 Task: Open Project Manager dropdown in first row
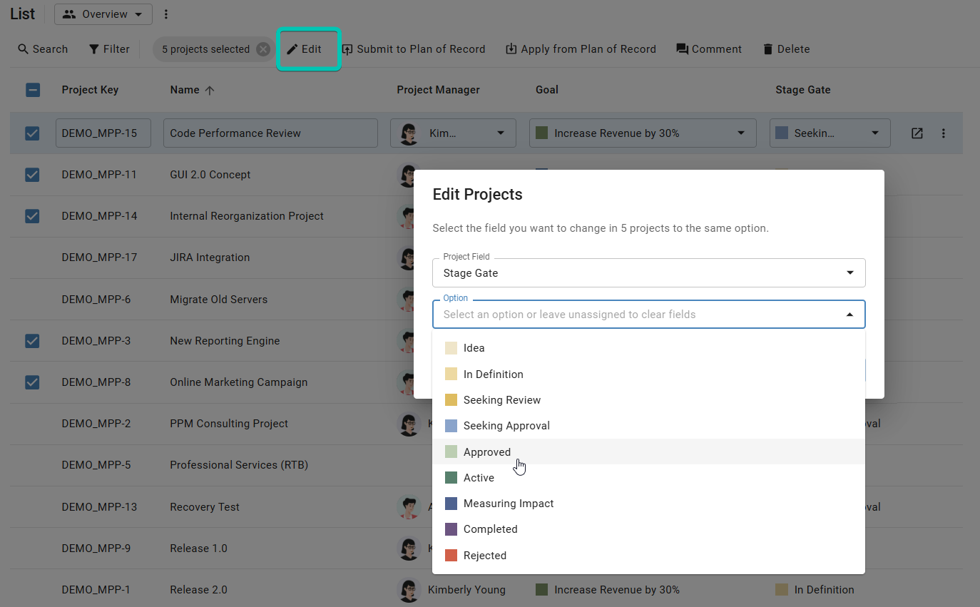coord(453,133)
